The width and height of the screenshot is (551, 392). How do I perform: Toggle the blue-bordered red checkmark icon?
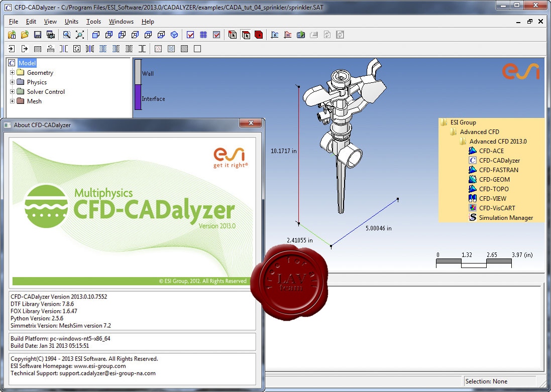click(x=190, y=35)
